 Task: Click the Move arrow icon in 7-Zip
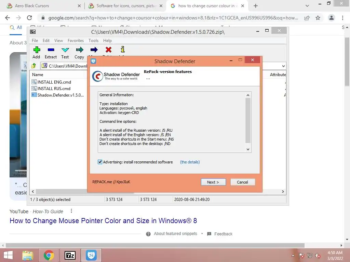click(x=94, y=50)
